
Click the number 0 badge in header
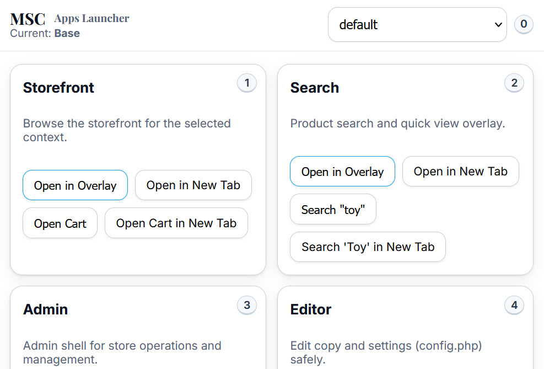(524, 24)
